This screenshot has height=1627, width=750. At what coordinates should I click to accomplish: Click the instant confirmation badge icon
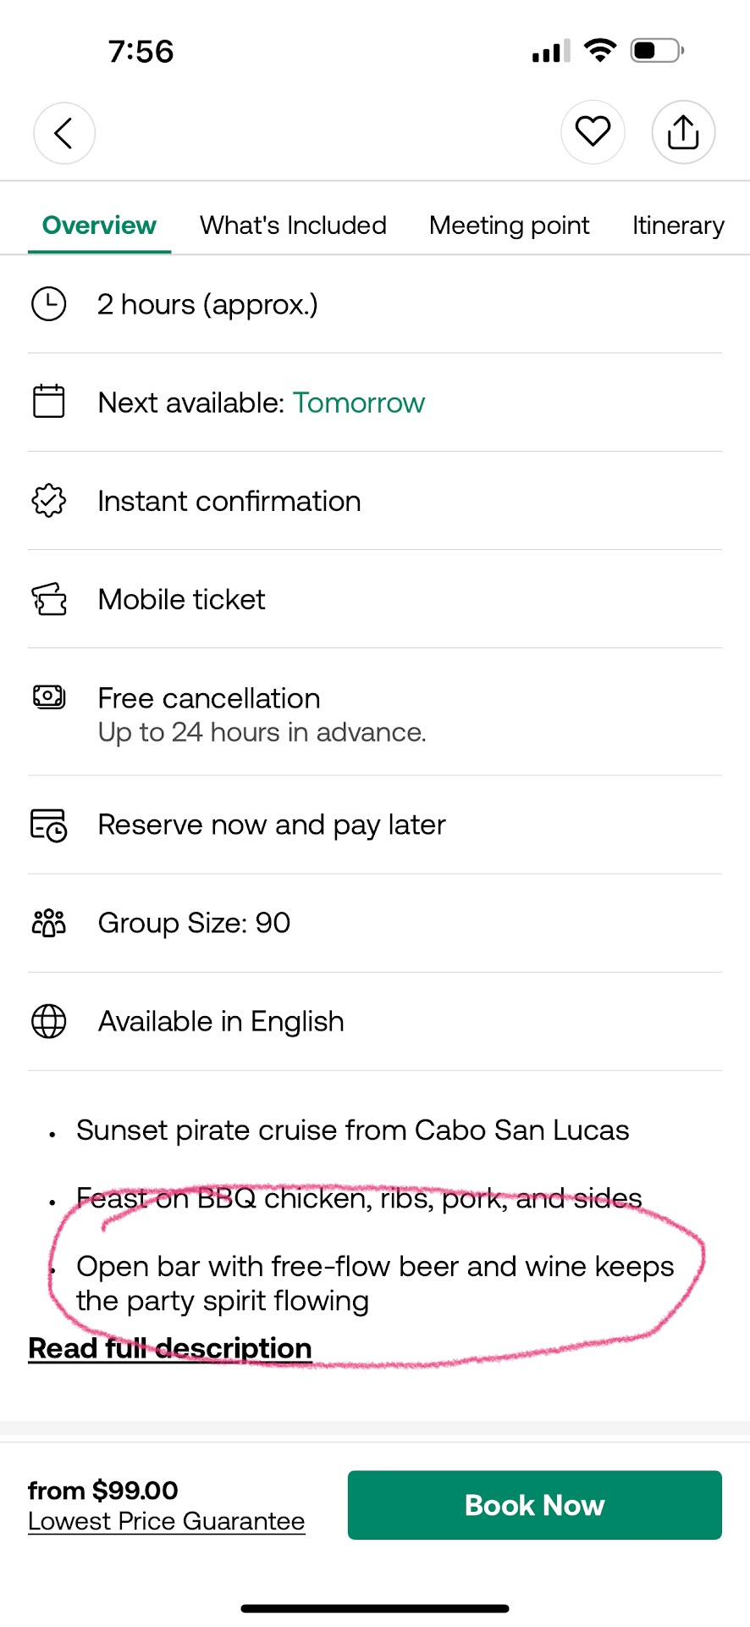(x=49, y=501)
